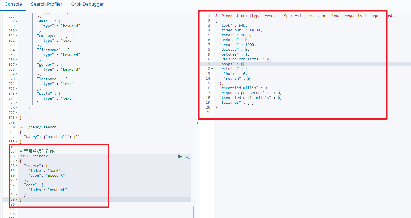The width and height of the screenshot is (411, 218).
Task: Click the fold end marker on line 378
Action: tap(16, 118)
